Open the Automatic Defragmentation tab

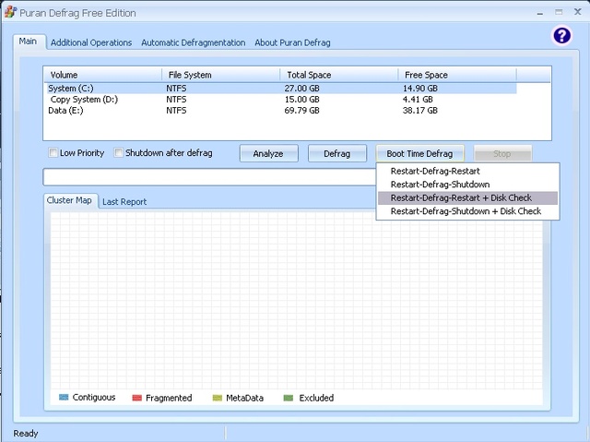tap(193, 42)
